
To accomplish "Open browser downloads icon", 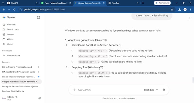I will tap(179, 9).
